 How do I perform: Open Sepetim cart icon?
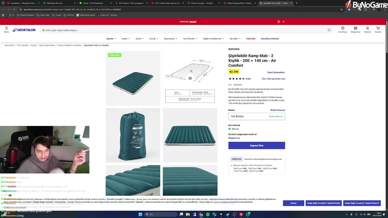(x=378, y=28)
